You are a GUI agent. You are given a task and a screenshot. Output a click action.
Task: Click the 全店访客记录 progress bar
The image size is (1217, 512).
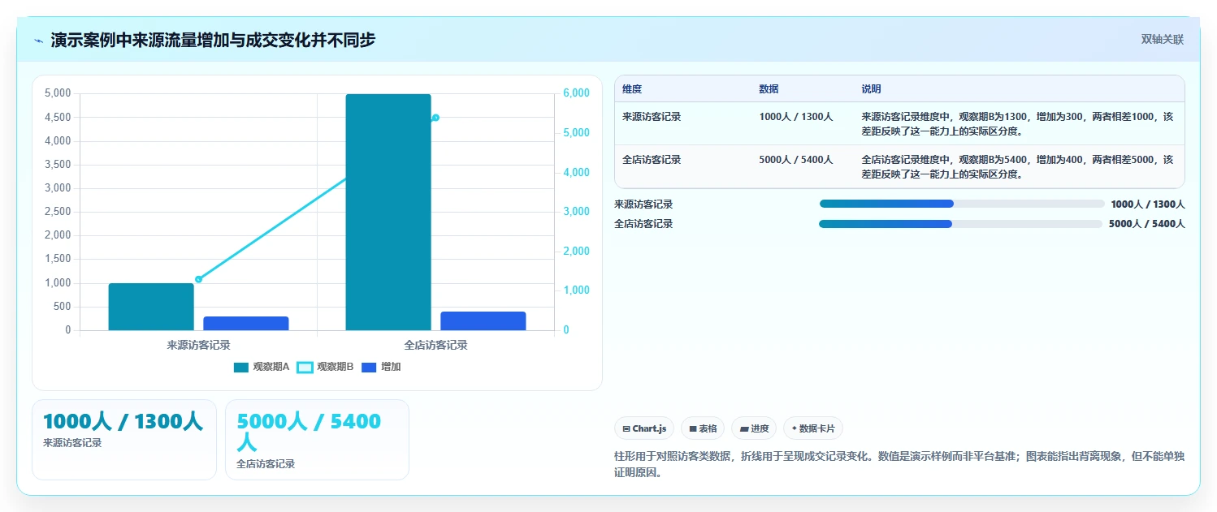960,224
